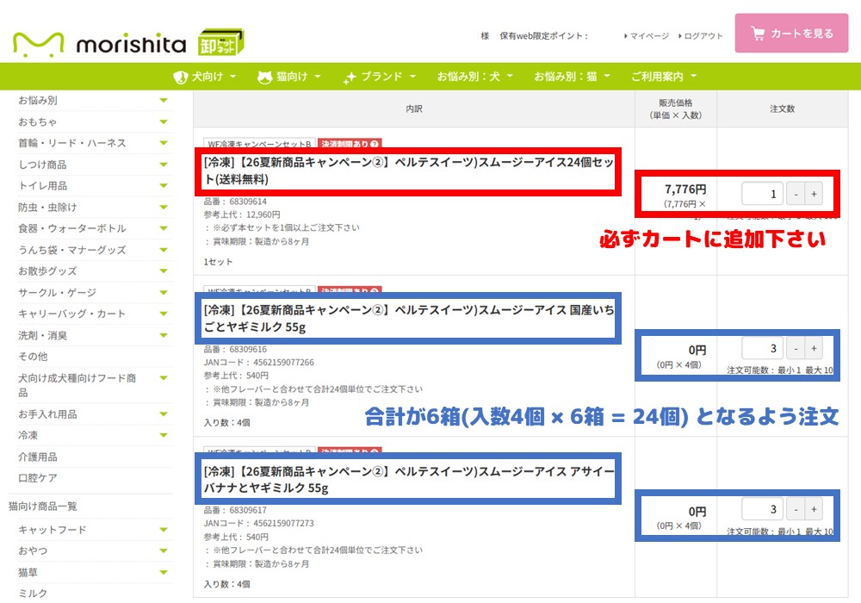The width and height of the screenshot is (861, 603).
Task: Go to マイページ link
Action: click(647, 35)
